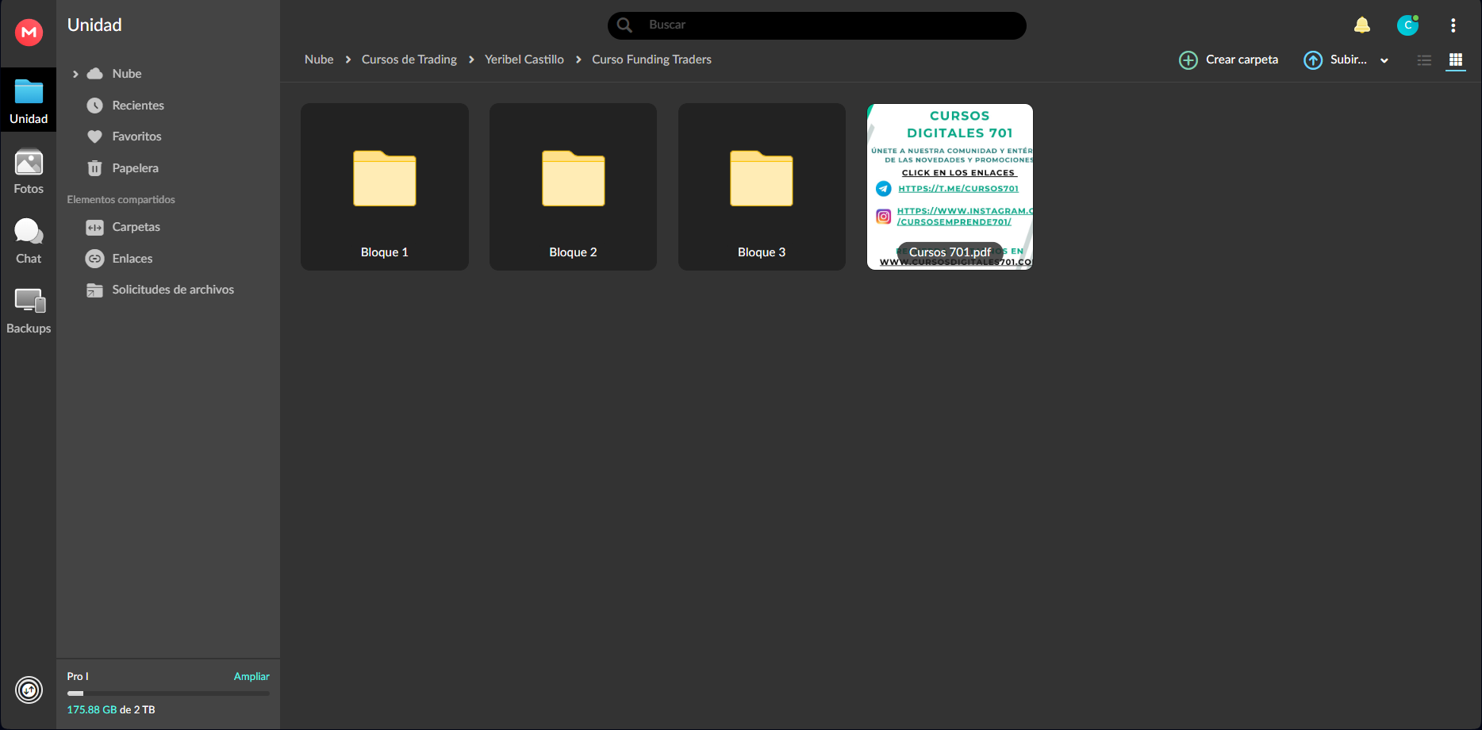Screen dimensions: 1482x730
Task: Click the Pro I plan label
Action: [x=78, y=677]
